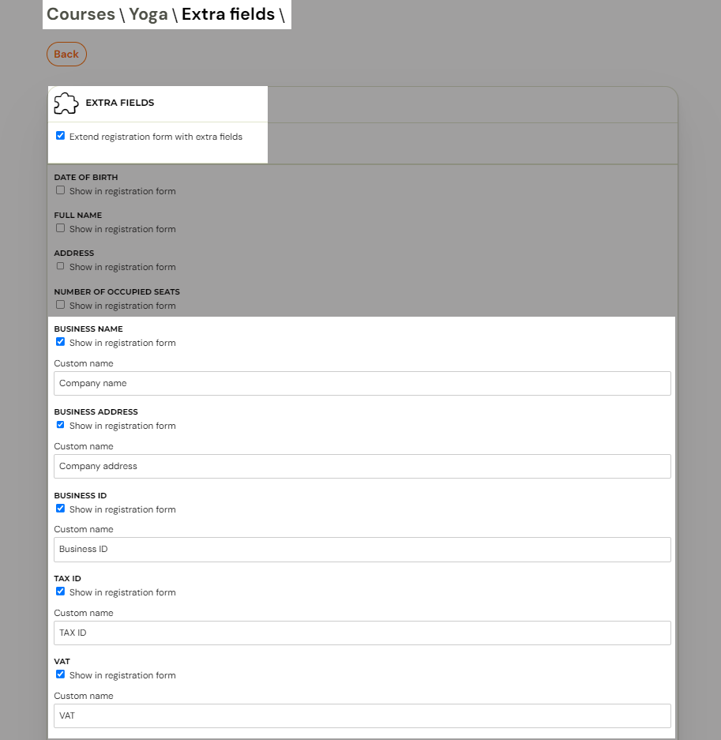Uncheck the TAX ID registration checkbox

60,592
